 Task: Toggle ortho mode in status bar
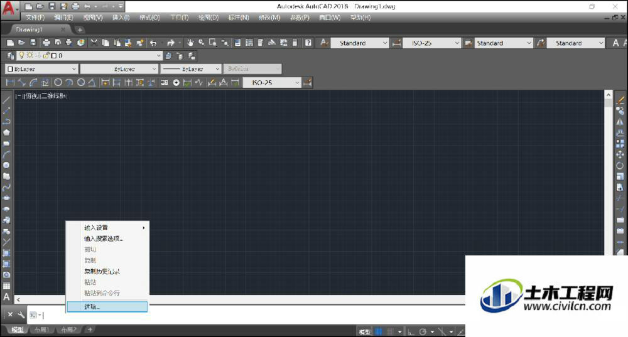click(x=411, y=332)
